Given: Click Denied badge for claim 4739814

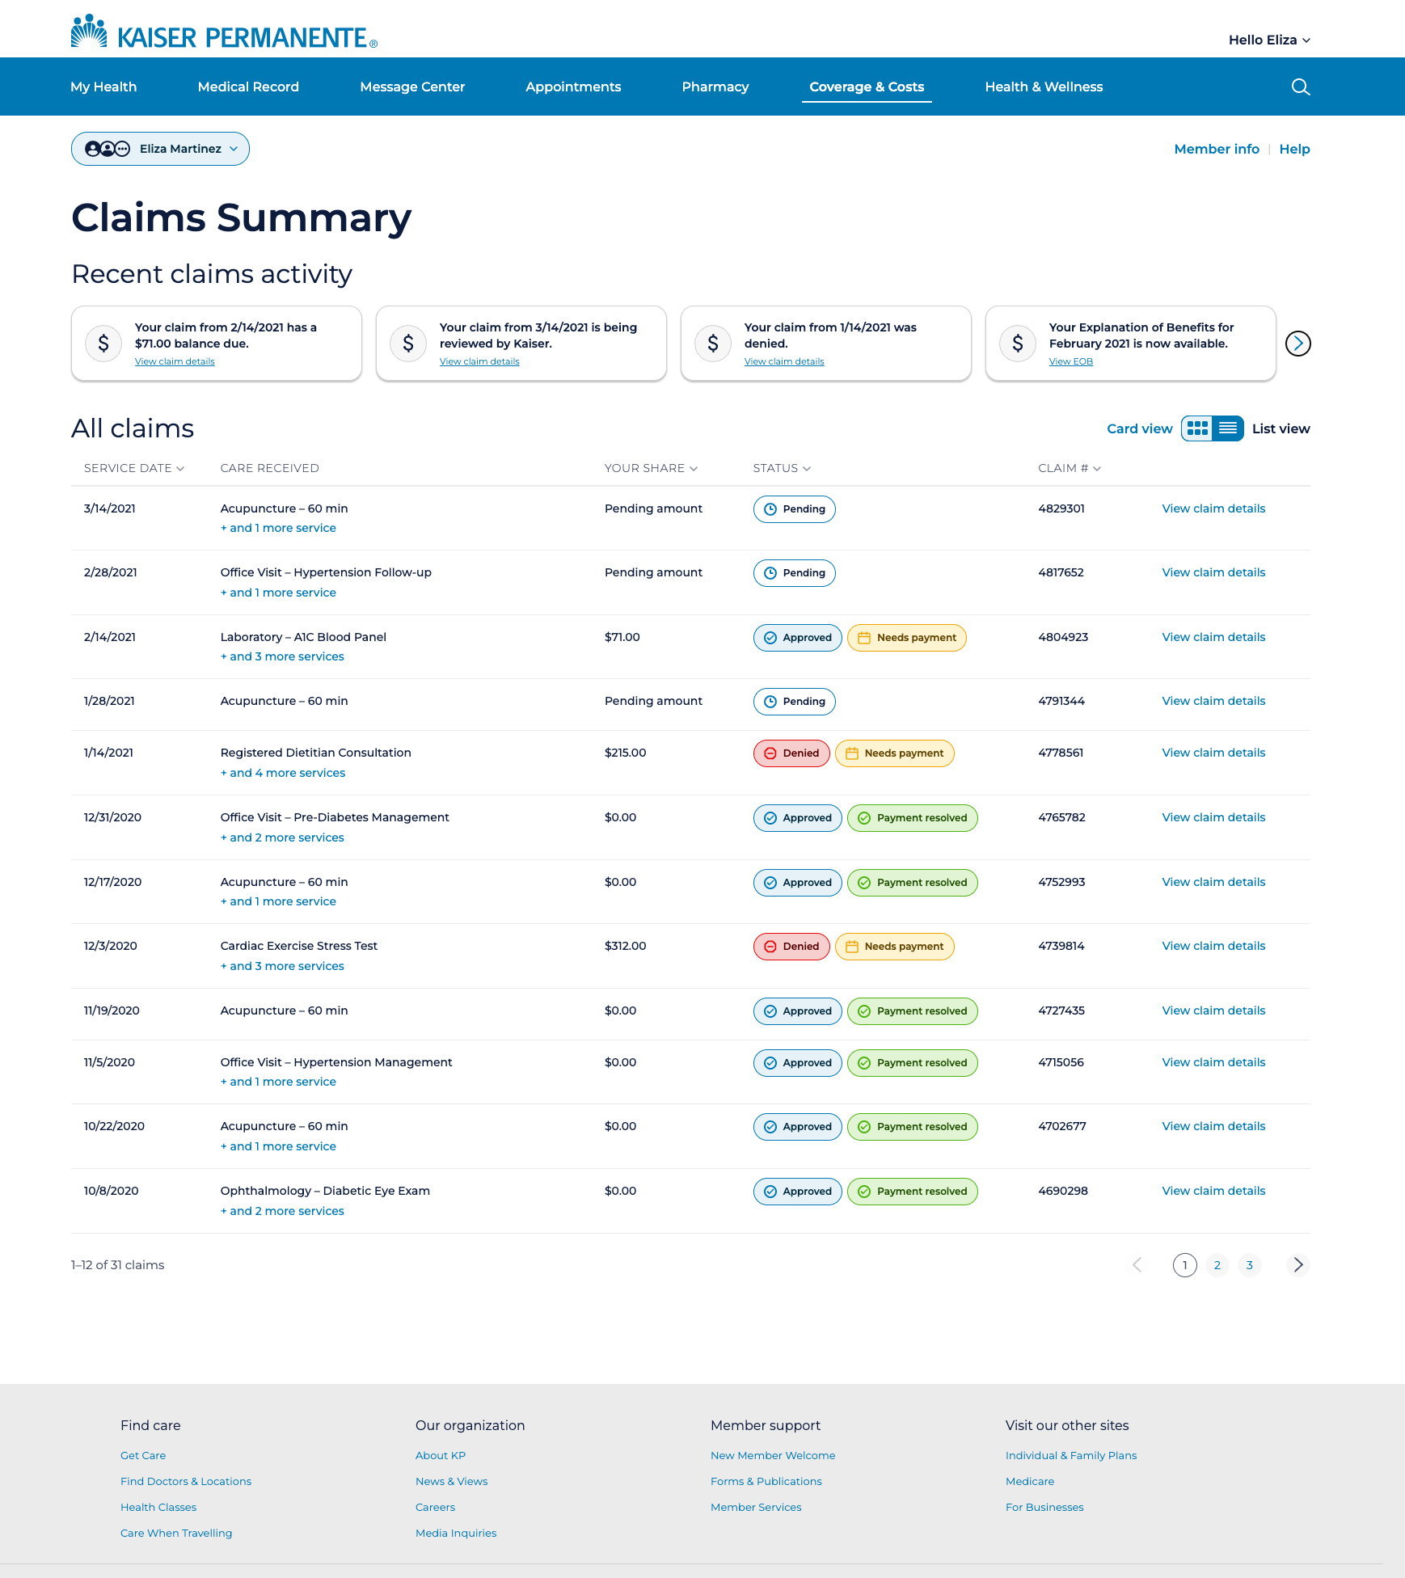Looking at the screenshot, I should 791,947.
